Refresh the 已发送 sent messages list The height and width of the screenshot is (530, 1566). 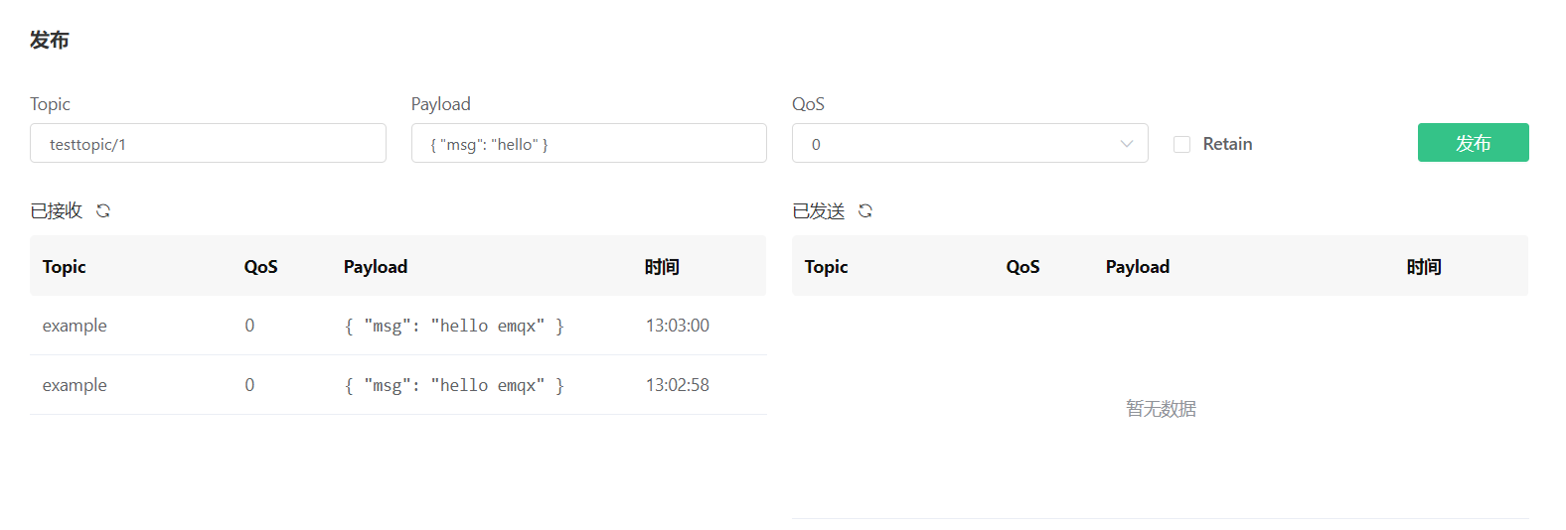pyautogui.click(x=865, y=210)
